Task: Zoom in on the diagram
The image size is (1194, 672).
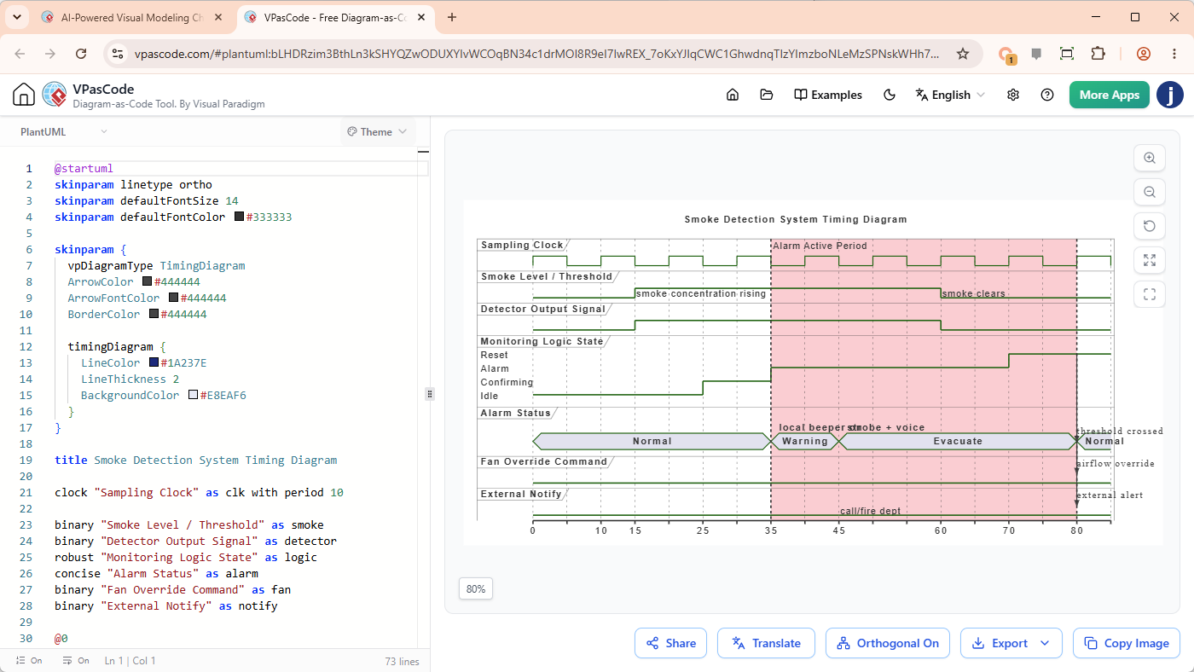Action: pos(1149,158)
